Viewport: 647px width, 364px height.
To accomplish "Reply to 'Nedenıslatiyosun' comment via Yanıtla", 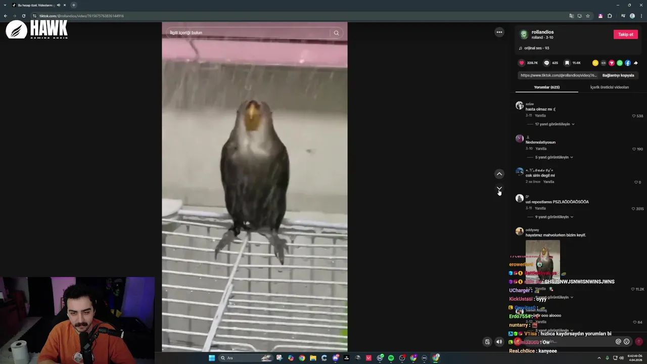I will tap(541, 149).
